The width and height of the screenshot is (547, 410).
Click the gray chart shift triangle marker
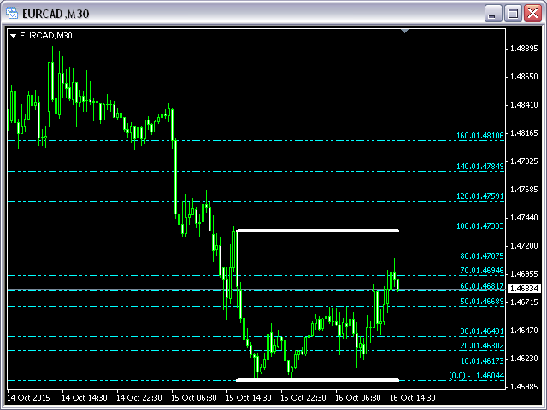pyautogui.click(x=406, y=32)
